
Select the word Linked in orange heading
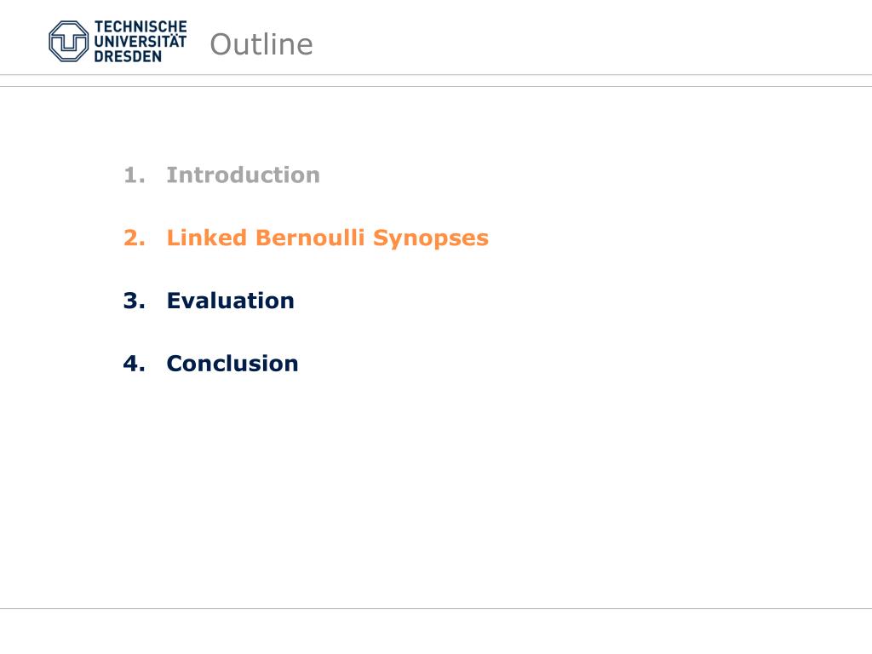[207, 238]
